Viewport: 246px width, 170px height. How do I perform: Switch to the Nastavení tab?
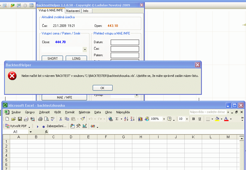coord(73,11)
